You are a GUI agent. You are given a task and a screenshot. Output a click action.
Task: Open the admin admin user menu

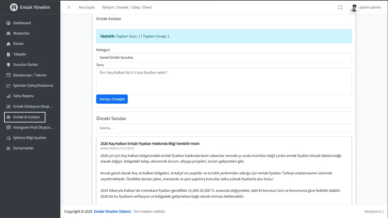[366, 7]
